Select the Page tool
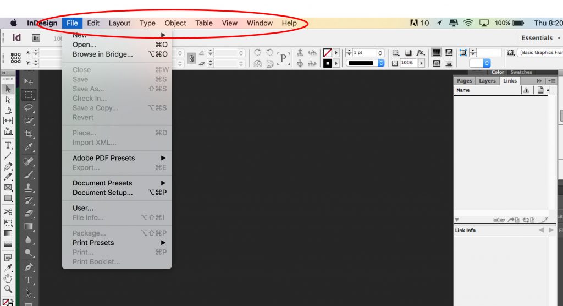The image size is (563, 306). (8, 110)
